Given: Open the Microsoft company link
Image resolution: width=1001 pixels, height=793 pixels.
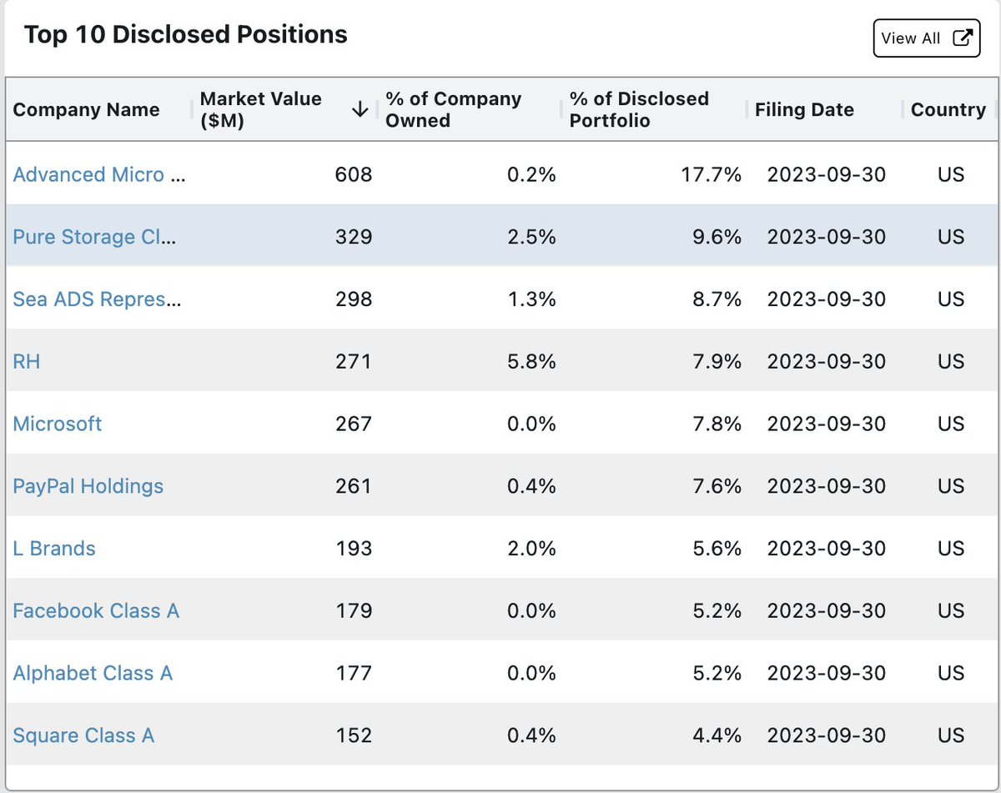Looking at the screenshot, I should (x=58, y=424).
